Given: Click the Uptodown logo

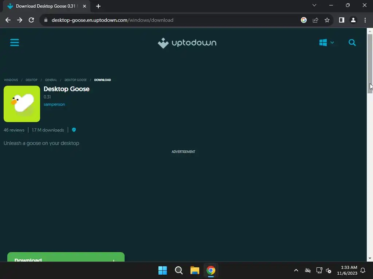Looking at the screenshot, I should click(187, 43).
